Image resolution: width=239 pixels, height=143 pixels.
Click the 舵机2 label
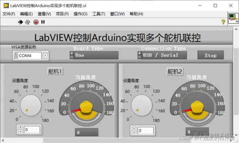(175, 71)
